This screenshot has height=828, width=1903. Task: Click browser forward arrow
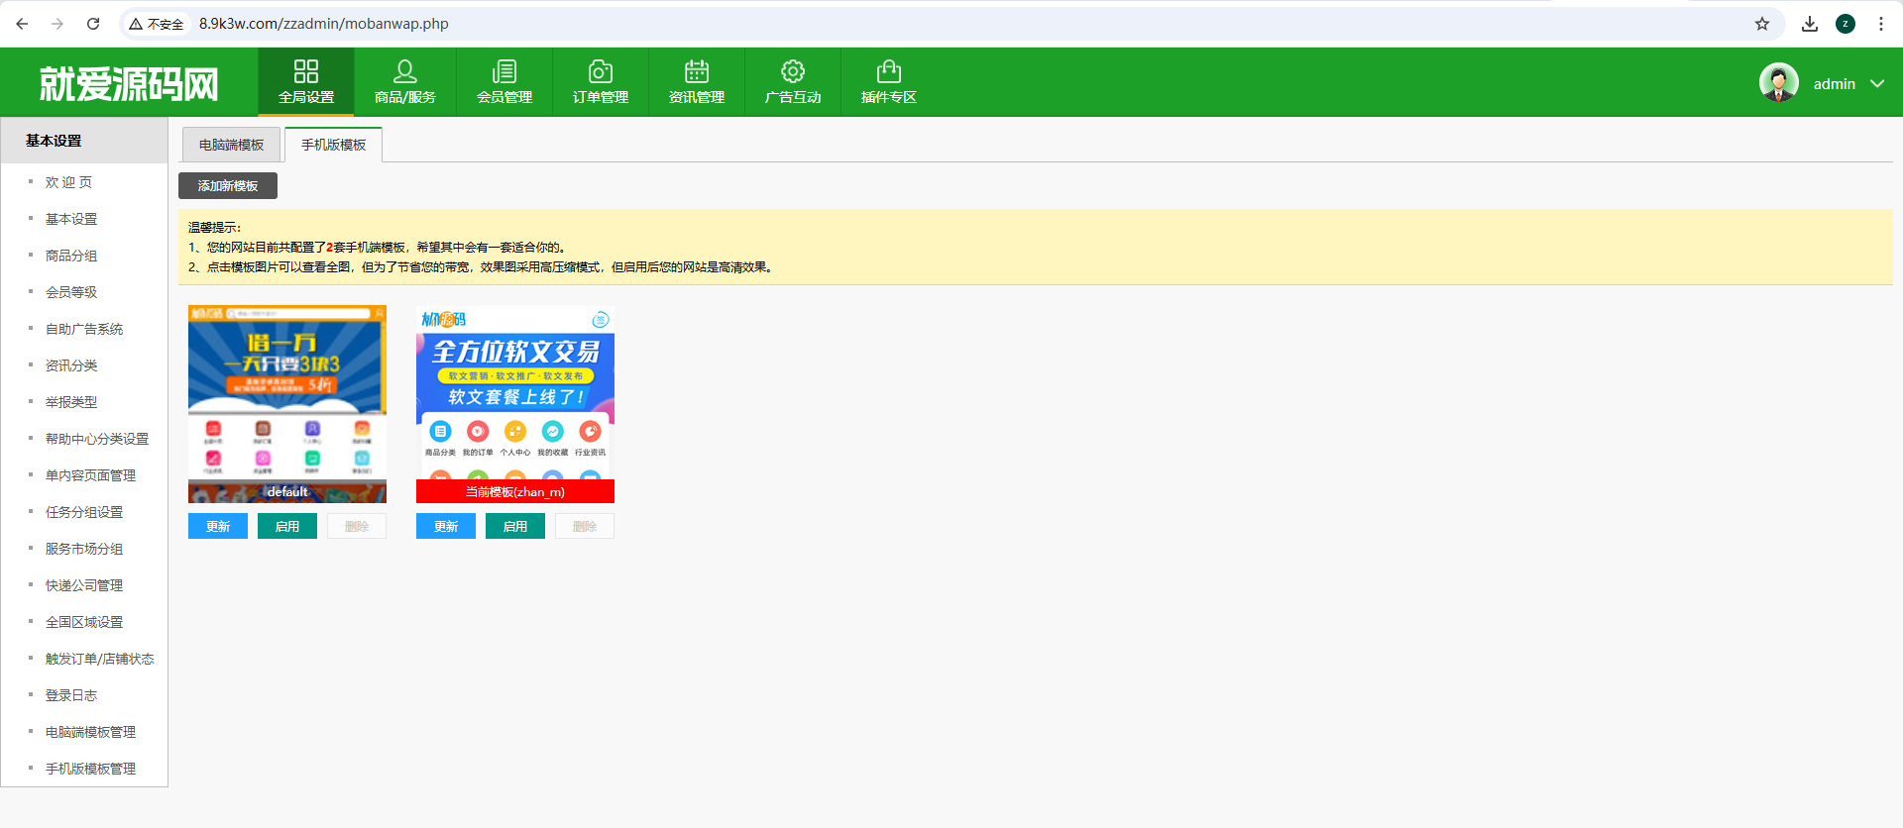coord(57,24)
